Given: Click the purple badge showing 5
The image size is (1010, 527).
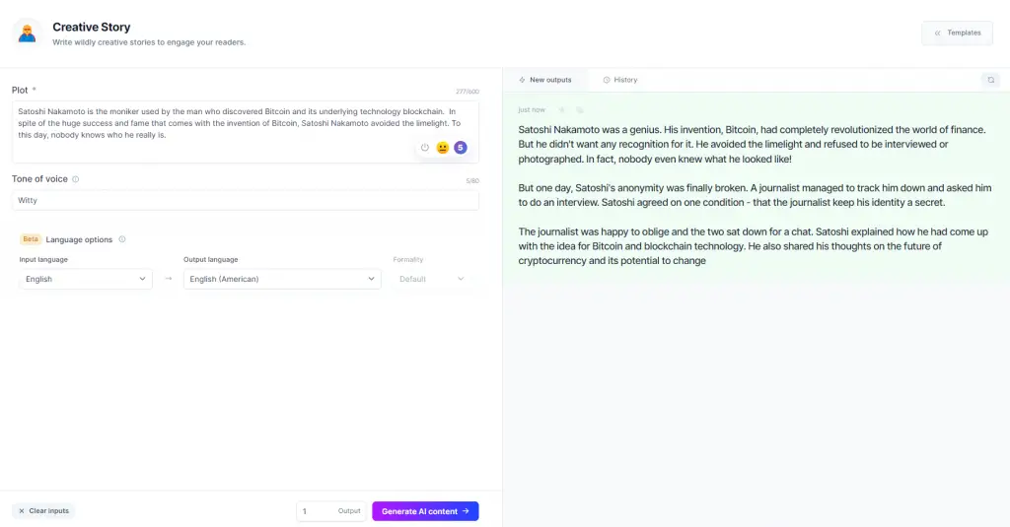Looking at the screenshot, I should pos(460,148).
